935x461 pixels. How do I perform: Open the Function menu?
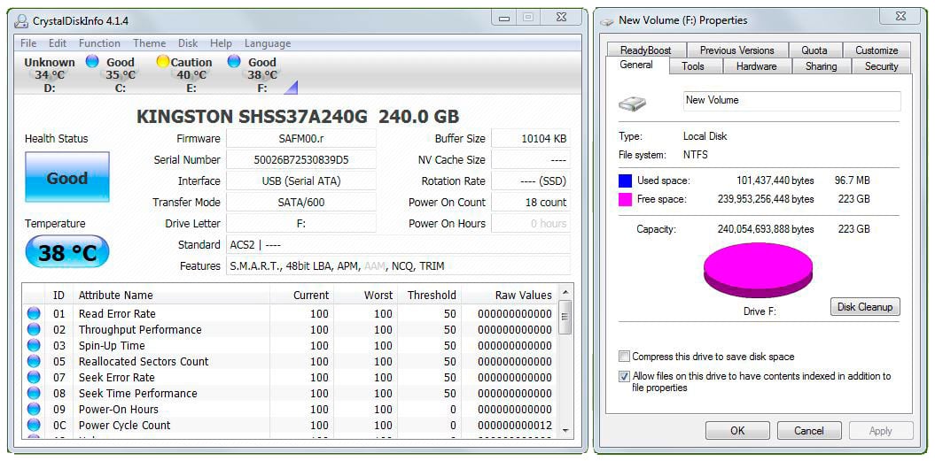[99, 43]
